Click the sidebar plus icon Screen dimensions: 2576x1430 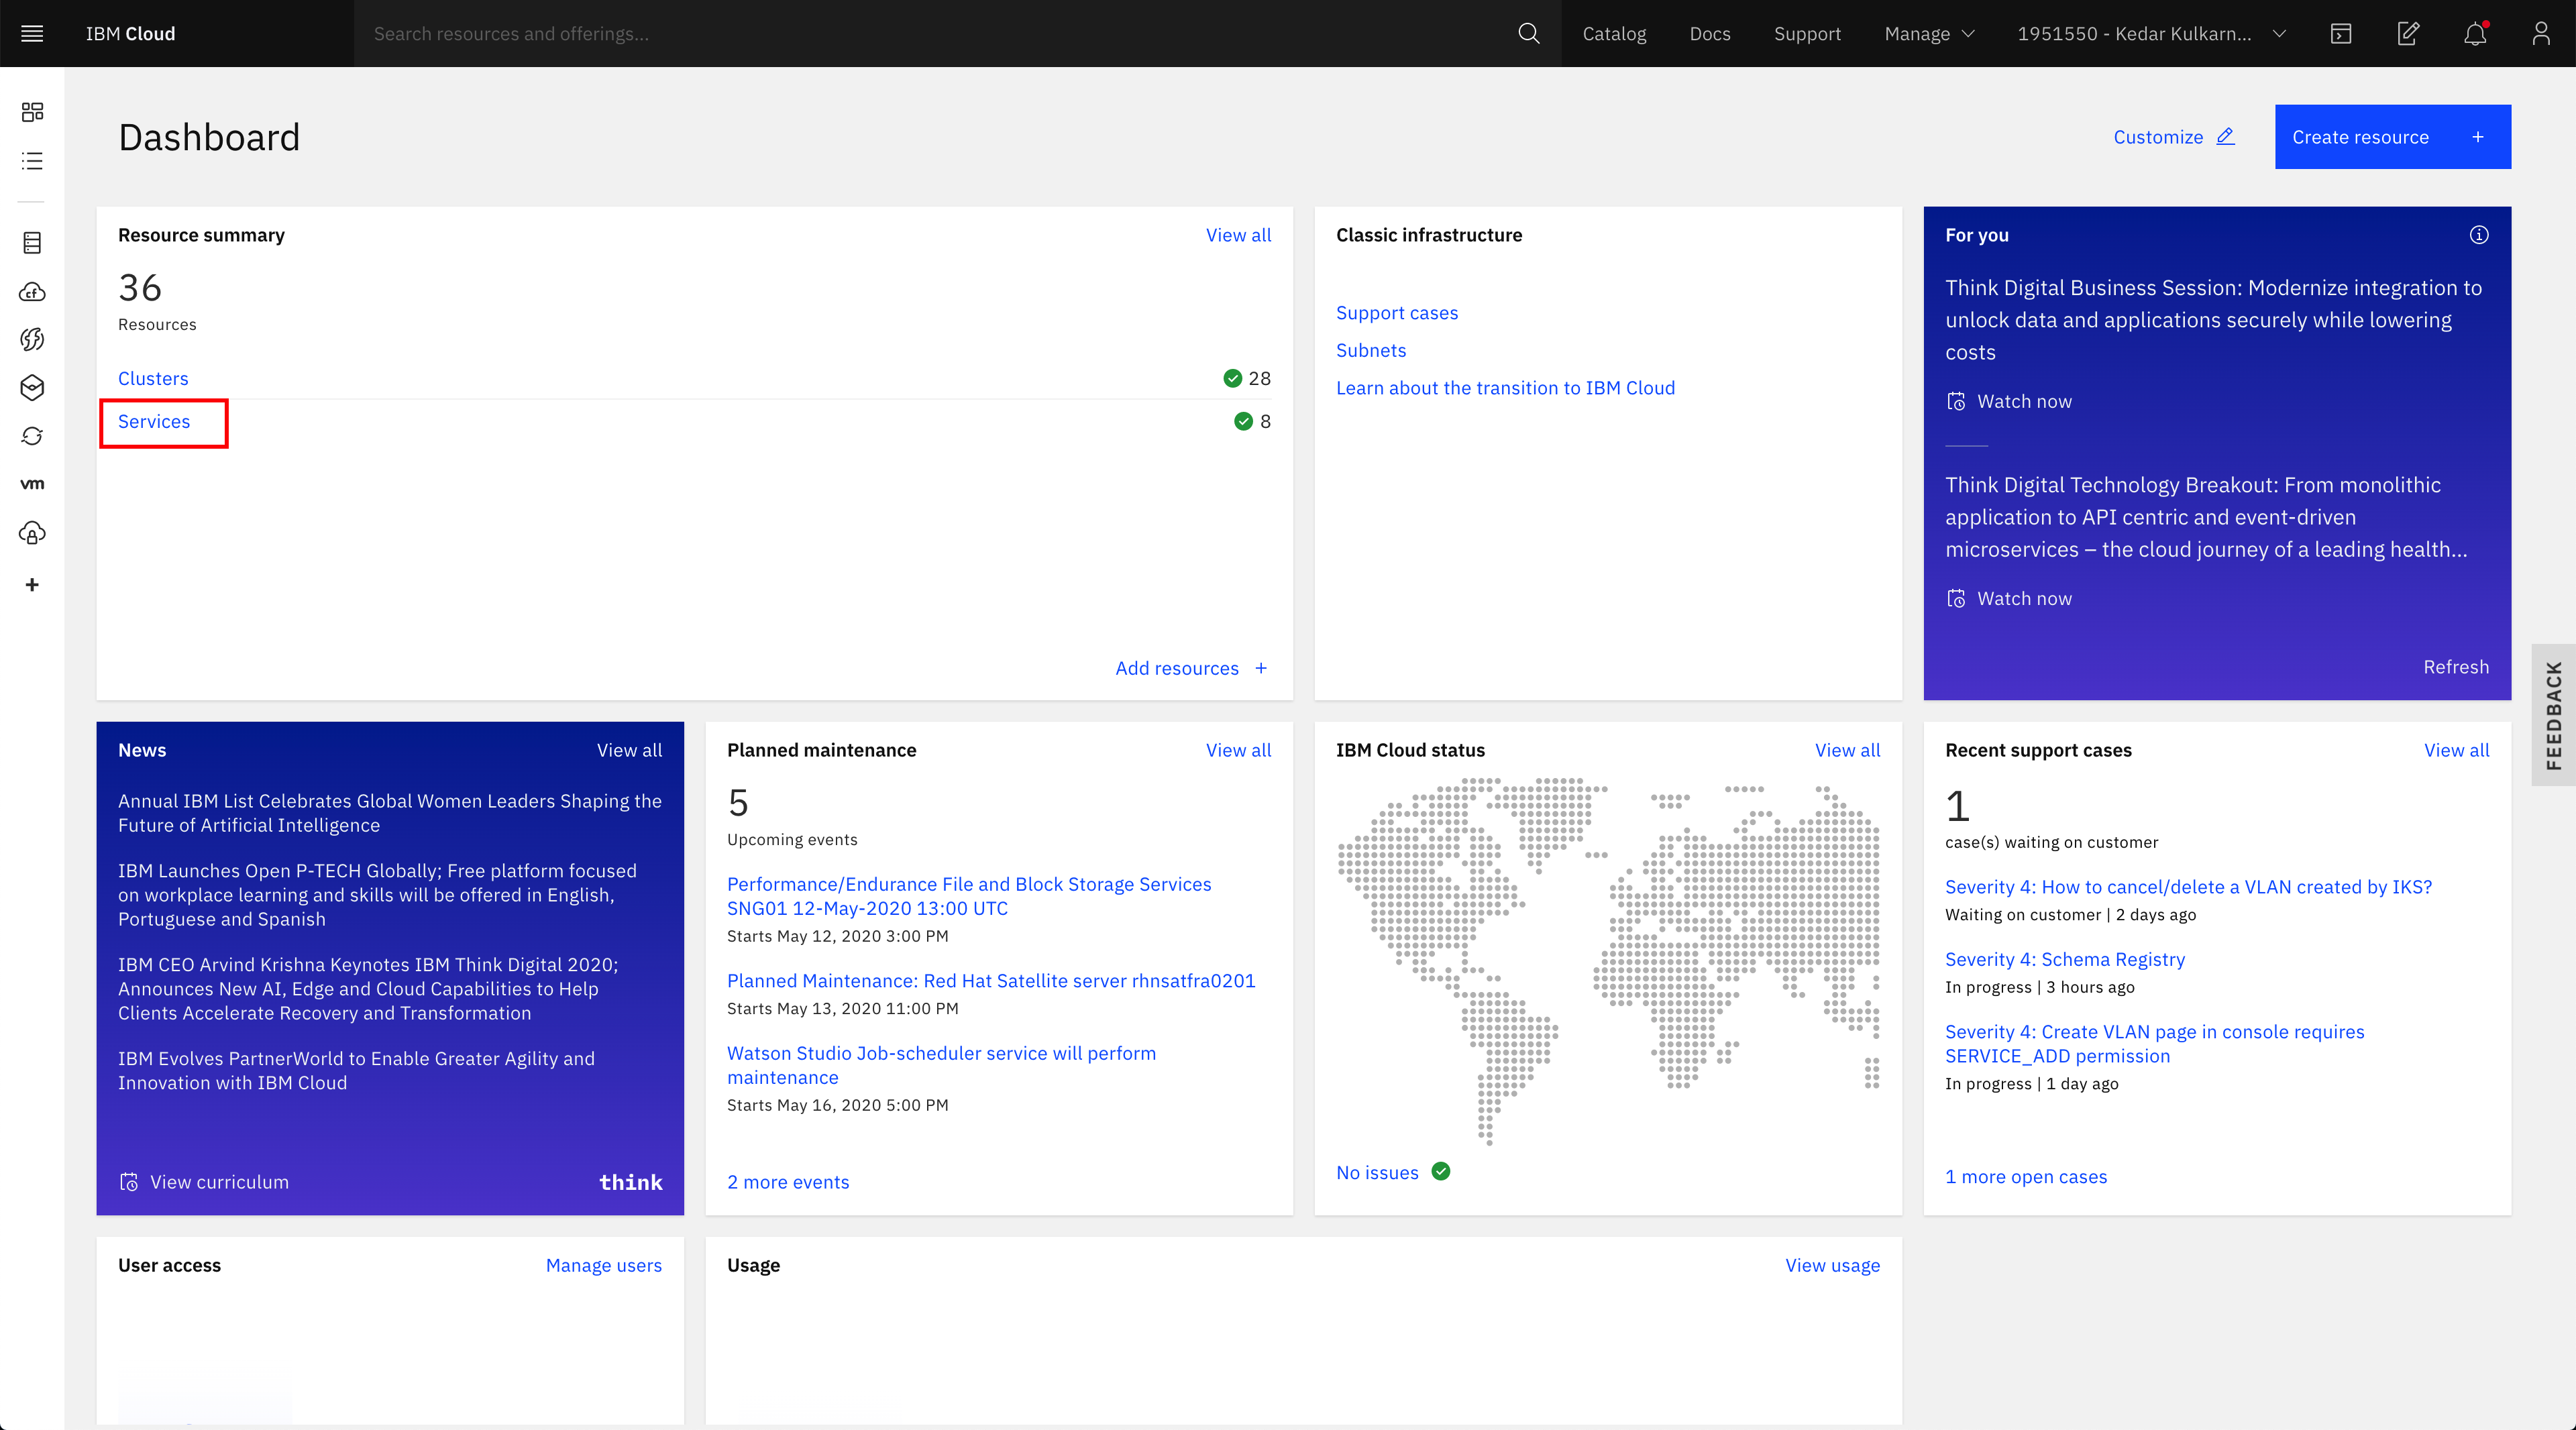32,585
